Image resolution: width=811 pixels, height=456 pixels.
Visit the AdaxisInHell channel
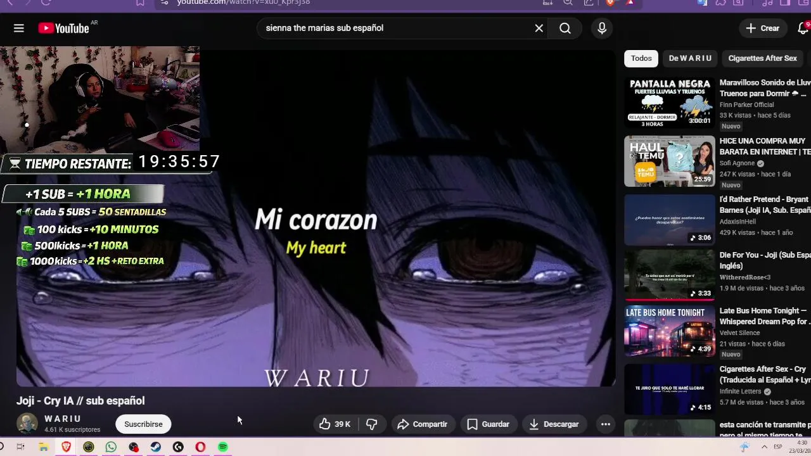click(x=738, y=222)
